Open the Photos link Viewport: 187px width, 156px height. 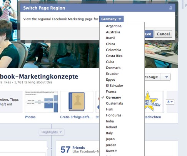click(x=30, y=117)
